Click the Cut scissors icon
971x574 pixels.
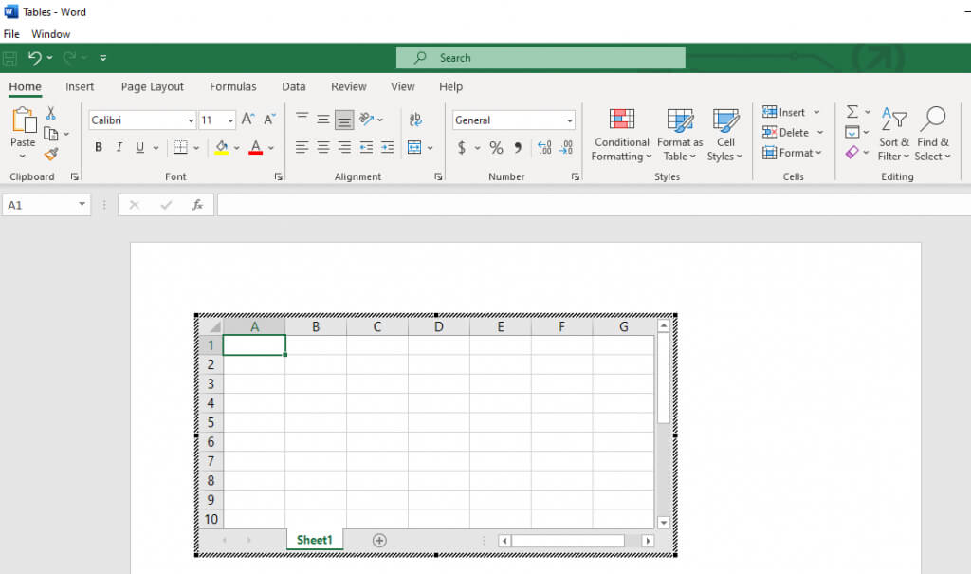pos(51,114)
